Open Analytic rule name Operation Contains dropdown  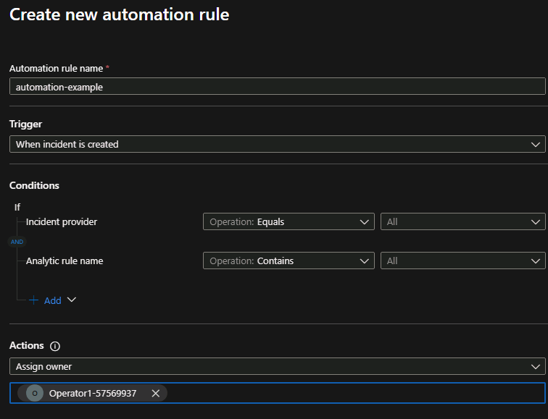coord(288,261)
